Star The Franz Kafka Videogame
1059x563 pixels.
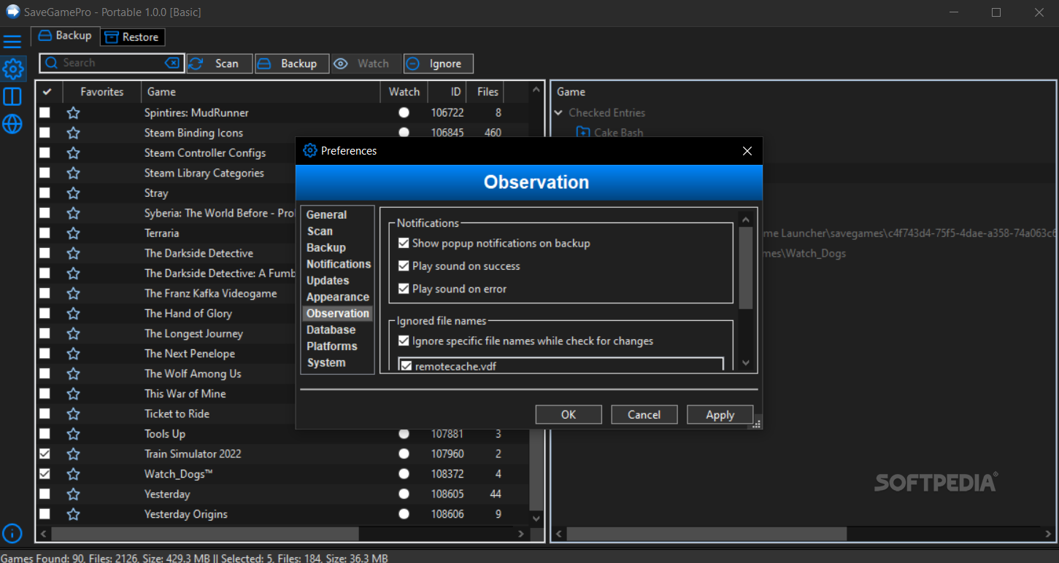pyautogui.click(x=73, y=293)
